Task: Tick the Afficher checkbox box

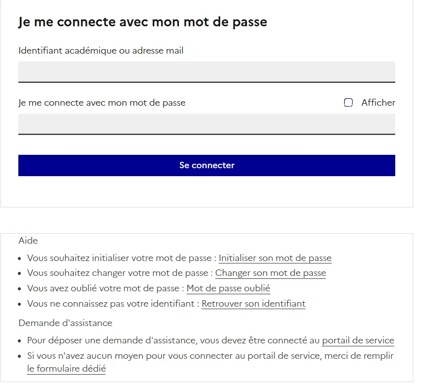Action: (349, 103)
